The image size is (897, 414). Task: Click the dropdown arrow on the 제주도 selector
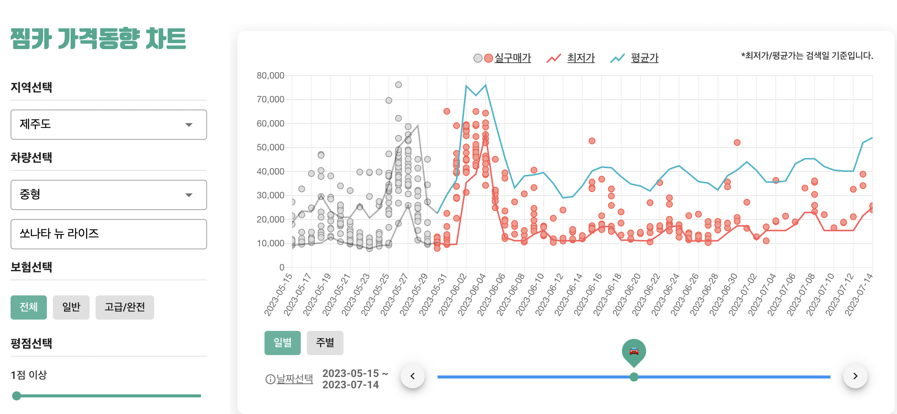coord(191,125)
